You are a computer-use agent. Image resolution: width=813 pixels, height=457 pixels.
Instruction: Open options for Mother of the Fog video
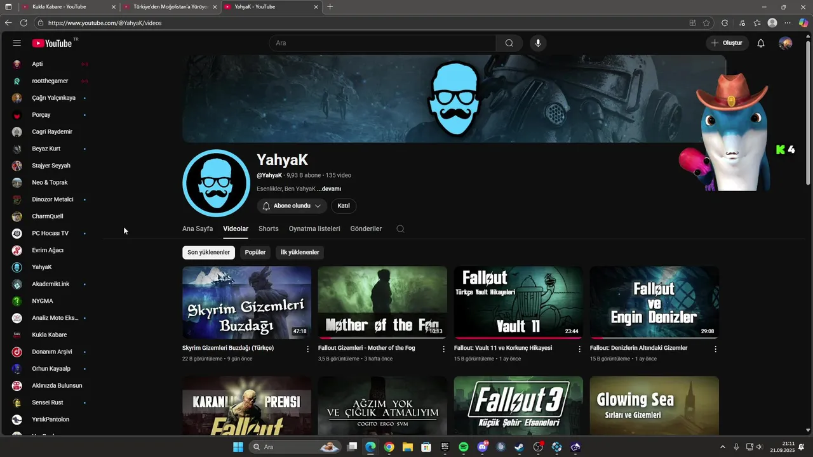click(444, 349)
